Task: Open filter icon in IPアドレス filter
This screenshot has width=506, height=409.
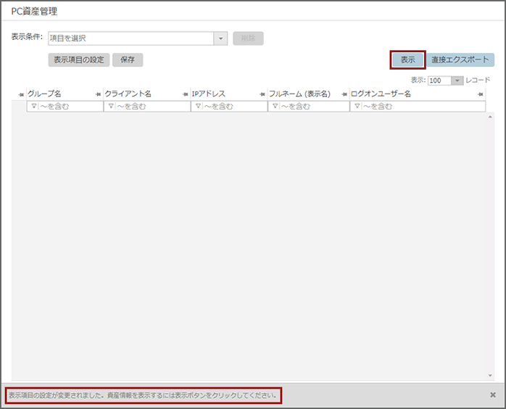Action: [x=198, y=106]
